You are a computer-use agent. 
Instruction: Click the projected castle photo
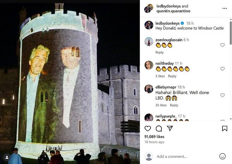70,82
